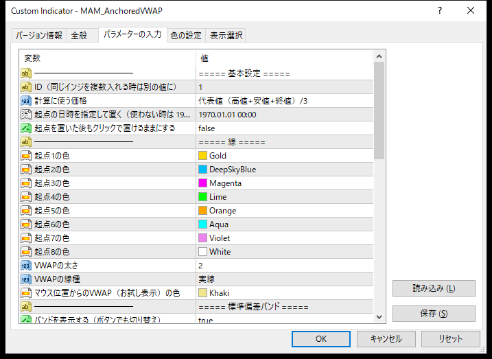
Task: Click the color-type icon for 起点2の色
Action: click(x=26, y=170)
